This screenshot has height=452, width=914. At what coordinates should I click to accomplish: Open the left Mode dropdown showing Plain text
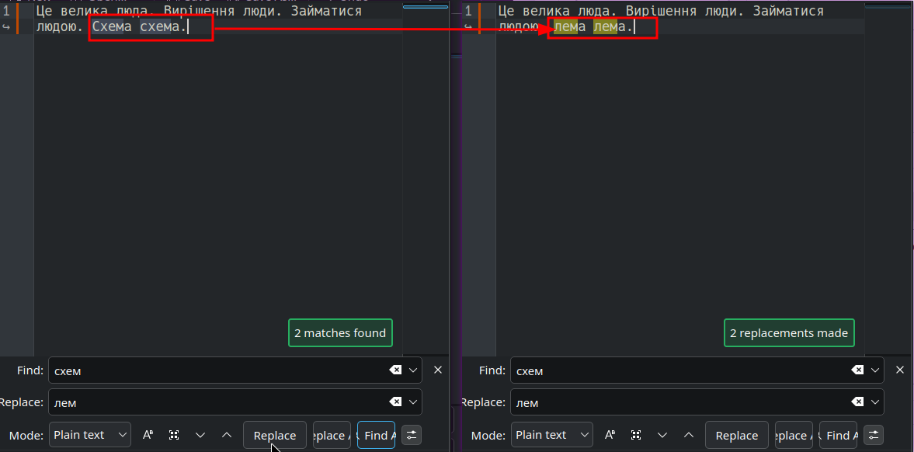pyautogui.click(x=90, y=435)
